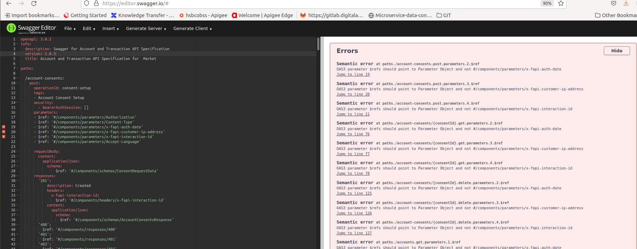Viewport: 637px width, 249px height.
Task: Open the browser downloads icon
Action: coord(626,3)
